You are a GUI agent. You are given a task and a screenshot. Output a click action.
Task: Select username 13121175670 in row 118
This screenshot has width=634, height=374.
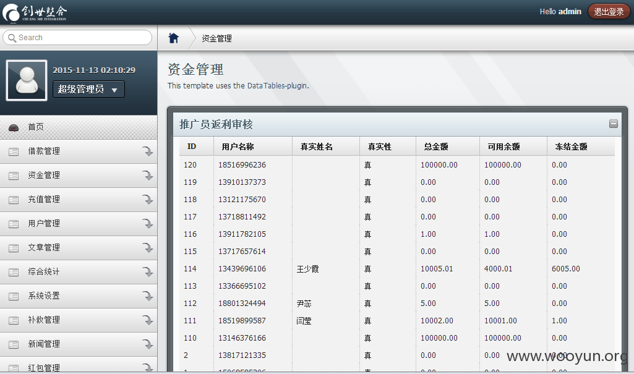point(242,200)
